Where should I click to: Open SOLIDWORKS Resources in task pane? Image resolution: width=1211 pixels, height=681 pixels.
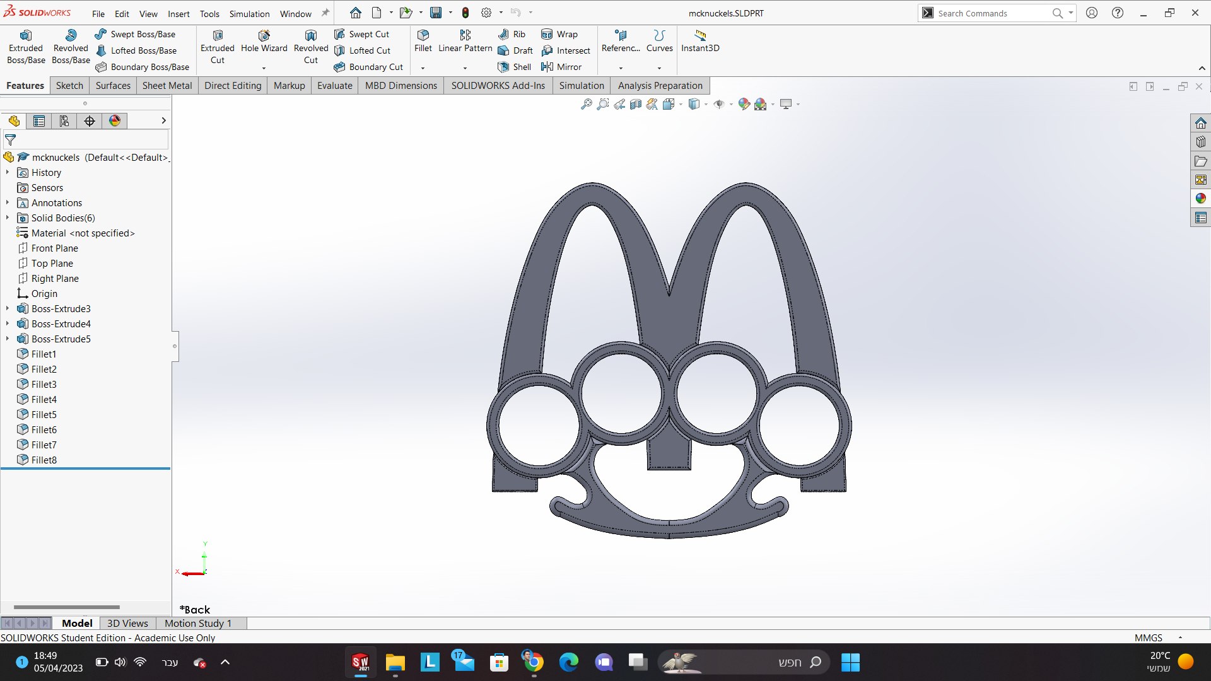pyautogui.click(x=1201, y=123)
